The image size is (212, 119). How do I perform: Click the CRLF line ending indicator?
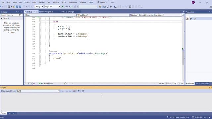[x=181, y=84]
